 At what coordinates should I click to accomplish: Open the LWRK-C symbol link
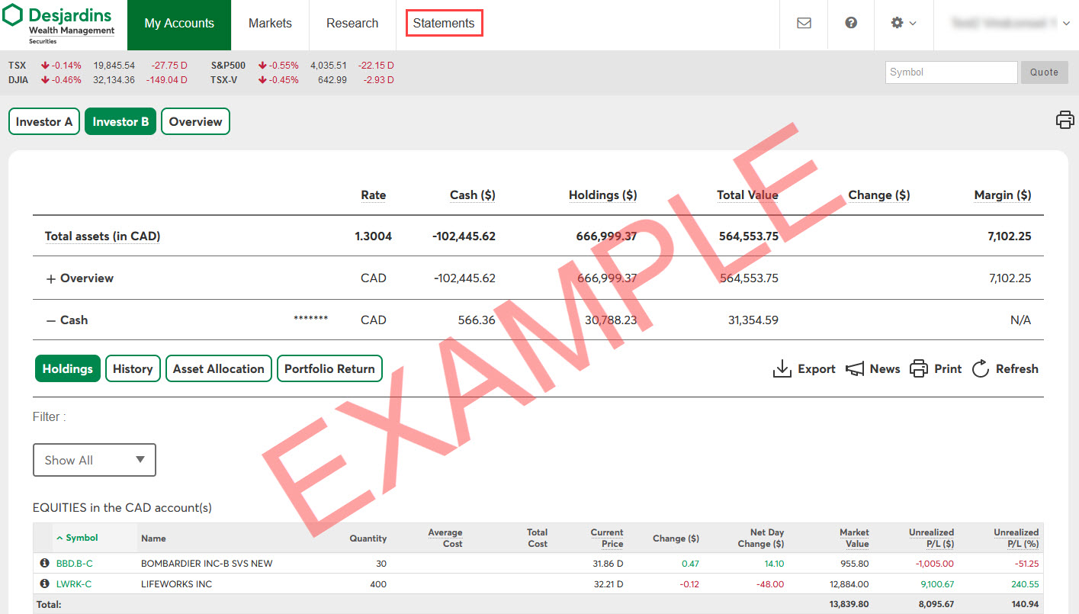point(74,584)
